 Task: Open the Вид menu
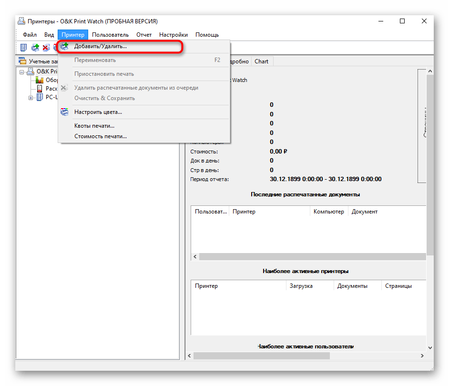[x=49, y=35]
